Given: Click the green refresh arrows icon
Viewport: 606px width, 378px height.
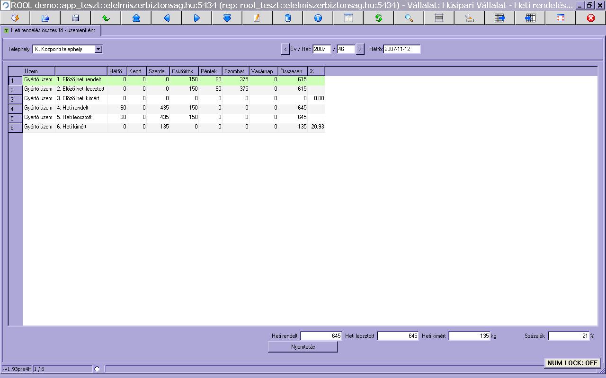Looking at the screenshot, I should [x=379, y=18].
